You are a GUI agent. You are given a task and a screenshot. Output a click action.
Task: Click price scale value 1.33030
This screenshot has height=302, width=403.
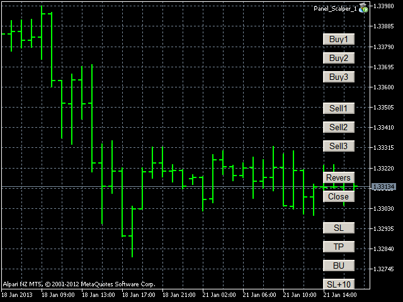click(383, 208)
